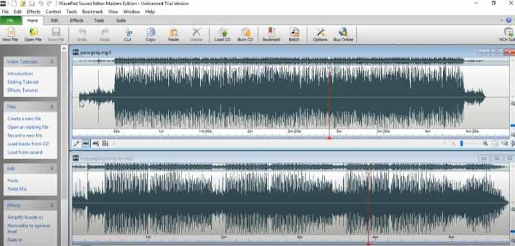This screenshot has height=246, width=515.
Task: Click Open an existing file link
Action: (28, 127)
